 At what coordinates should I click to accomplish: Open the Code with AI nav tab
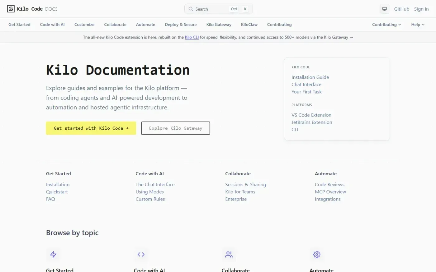click(52, 25)
